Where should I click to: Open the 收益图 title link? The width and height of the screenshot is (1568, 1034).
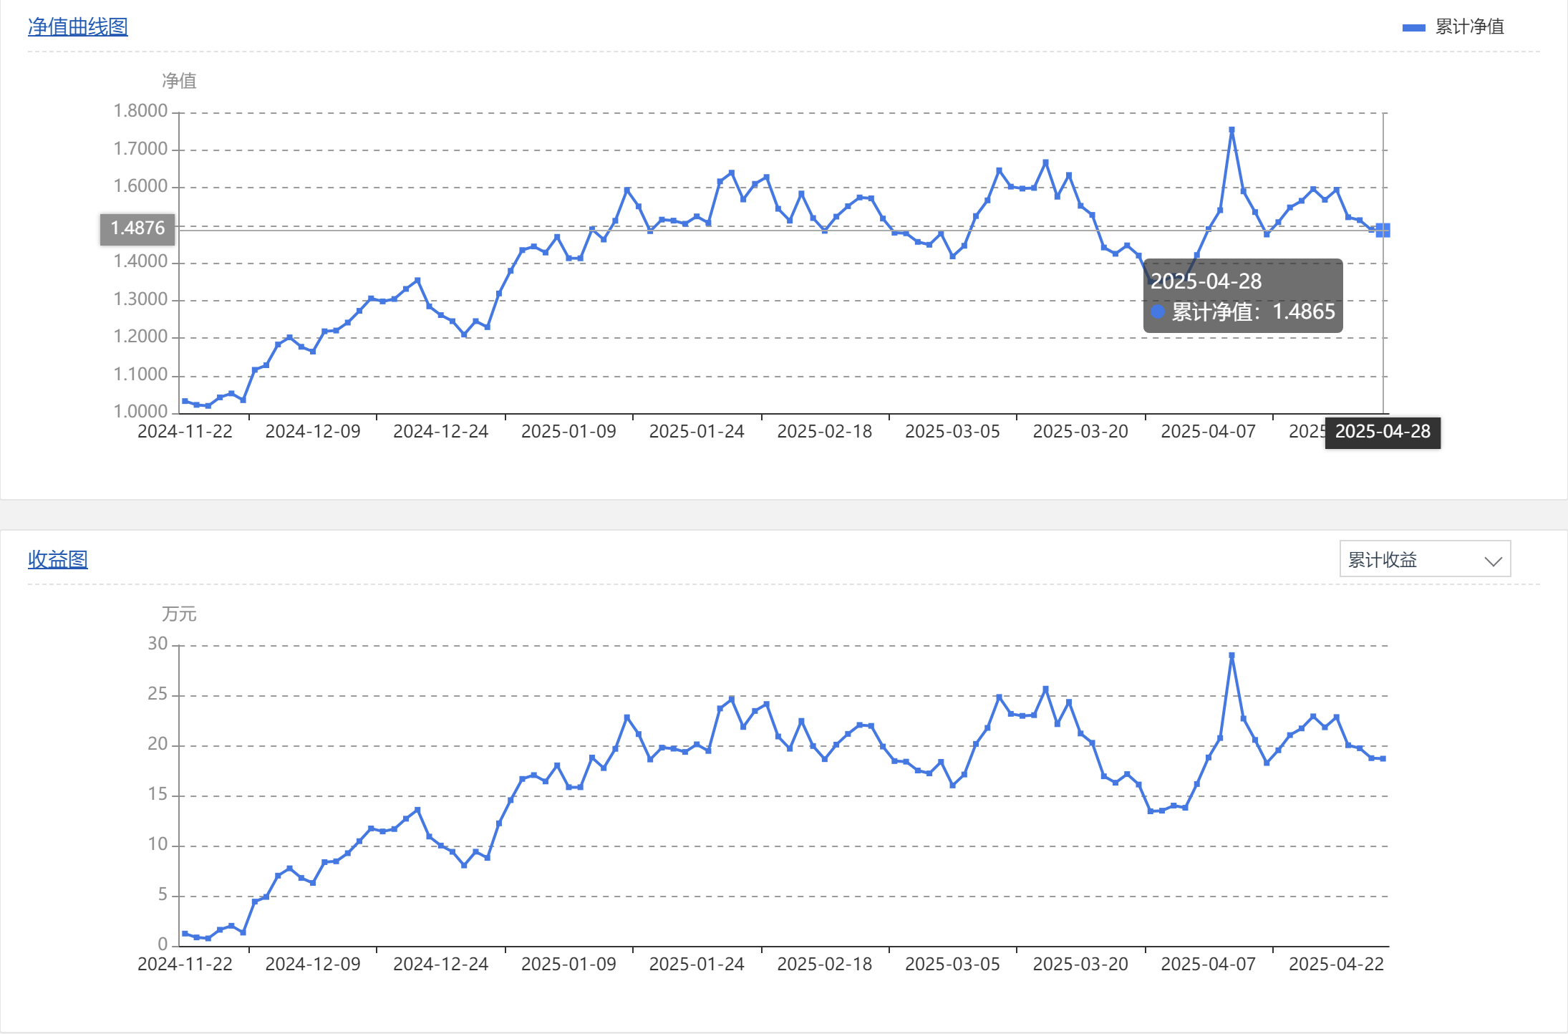57,559
